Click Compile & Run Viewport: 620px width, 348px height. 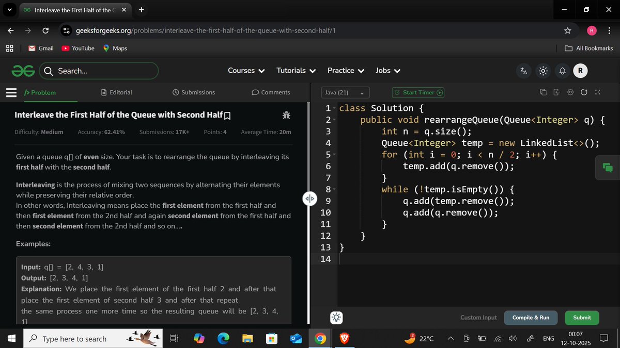click(531, 318)
